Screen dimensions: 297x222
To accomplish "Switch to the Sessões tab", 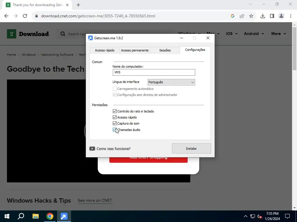I will (x=165, y=50).
